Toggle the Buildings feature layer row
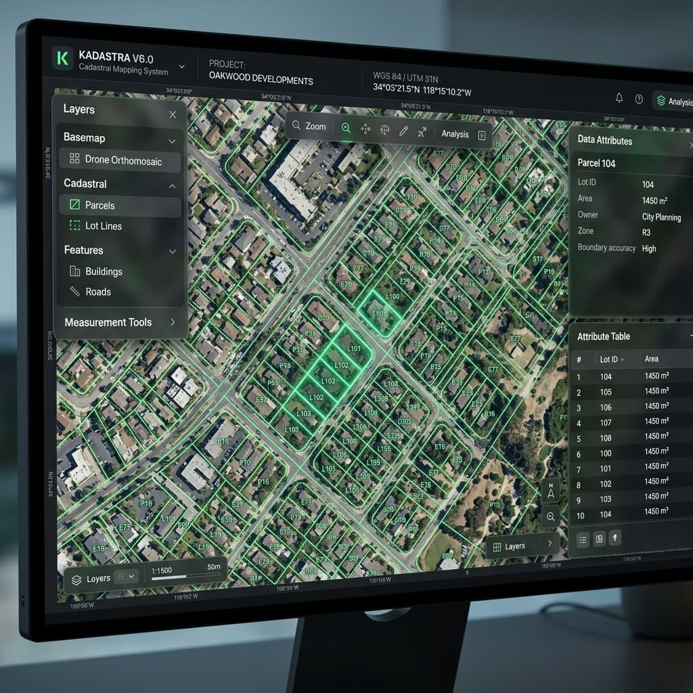This screenshot has height=693, width=693. 120,271
